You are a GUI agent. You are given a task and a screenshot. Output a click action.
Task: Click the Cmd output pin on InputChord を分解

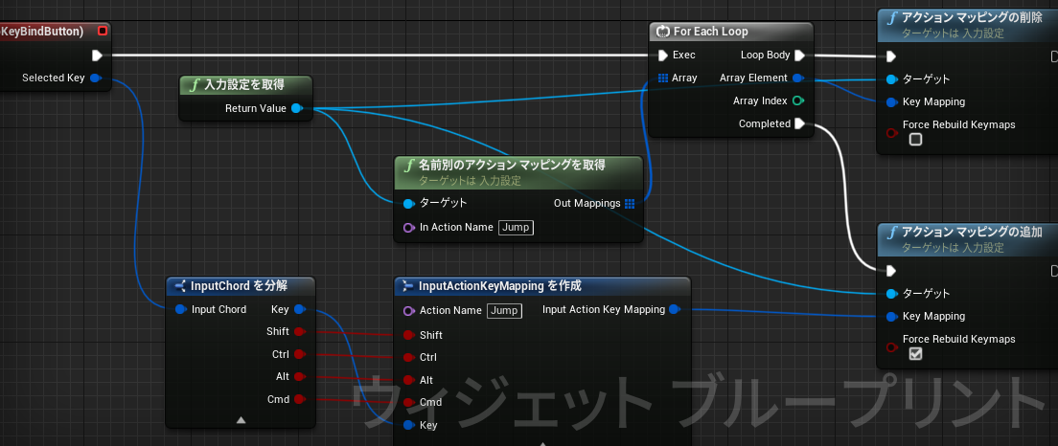(x=300, y=399)
